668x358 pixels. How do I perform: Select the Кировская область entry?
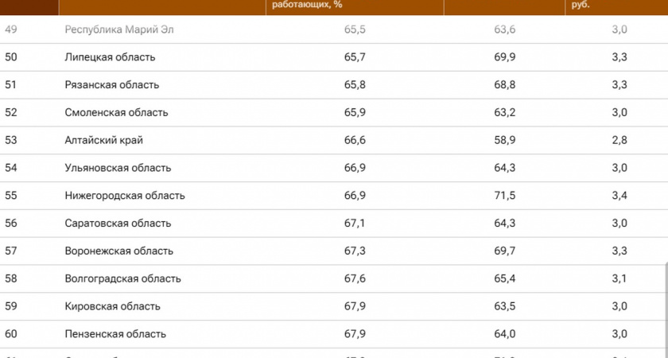click(112, 306)
